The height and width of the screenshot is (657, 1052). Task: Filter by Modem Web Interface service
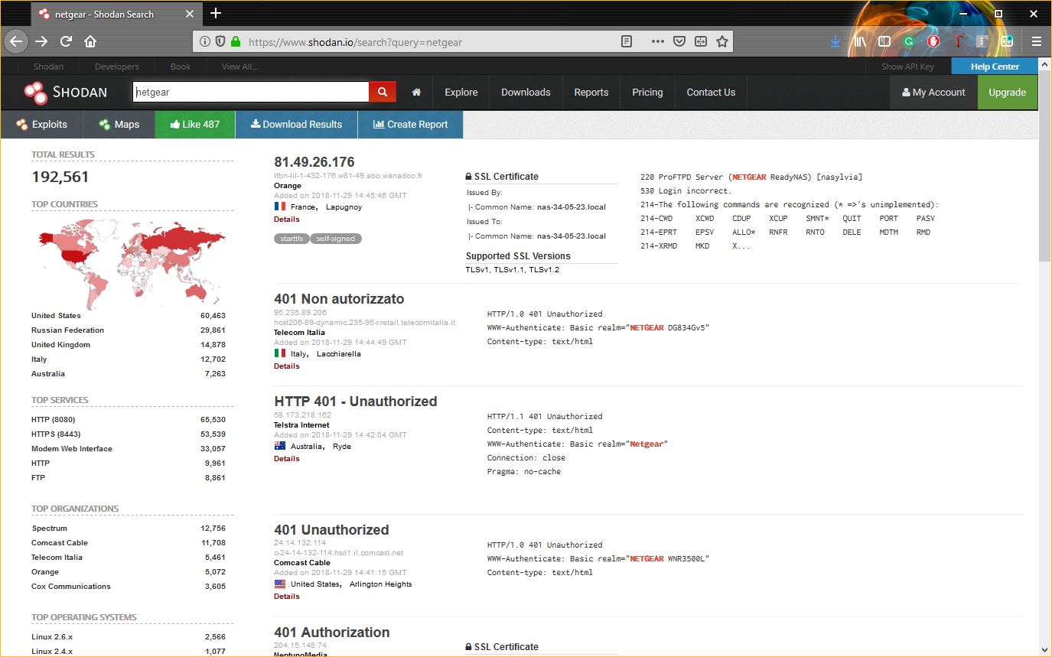(x=72, y=448)
